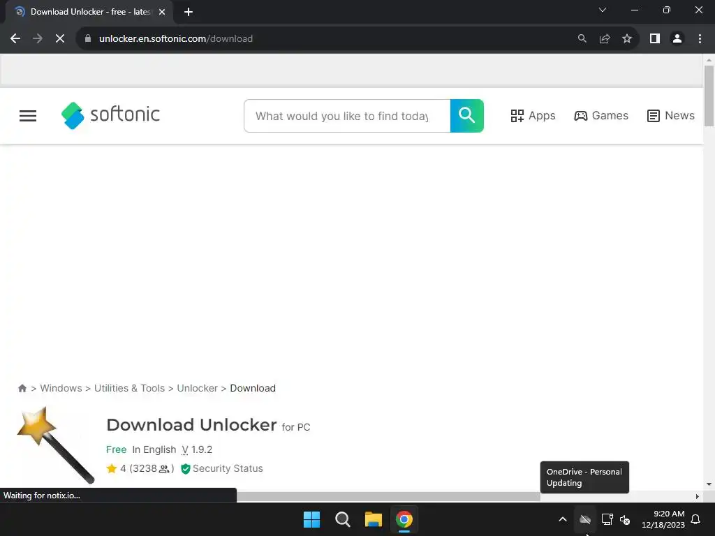Click the address bar URL
This screenshot has width=715, height=536.
(175, 39)
